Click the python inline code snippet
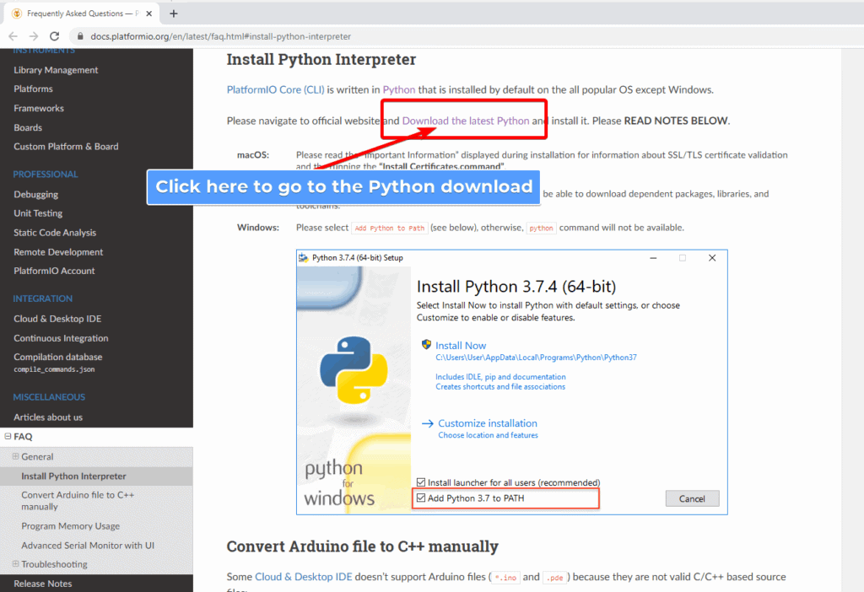The width and height of the screenshot is (864, 592). (x=541, y=228)
